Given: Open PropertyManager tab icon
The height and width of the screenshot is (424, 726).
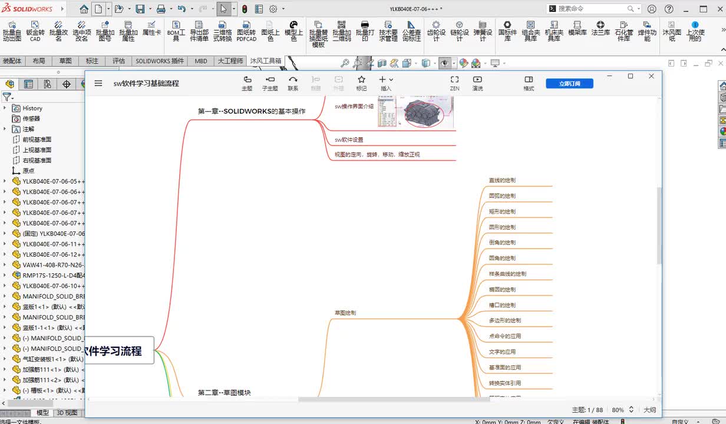Looking at the screenshot, I should tap(28, 84).
